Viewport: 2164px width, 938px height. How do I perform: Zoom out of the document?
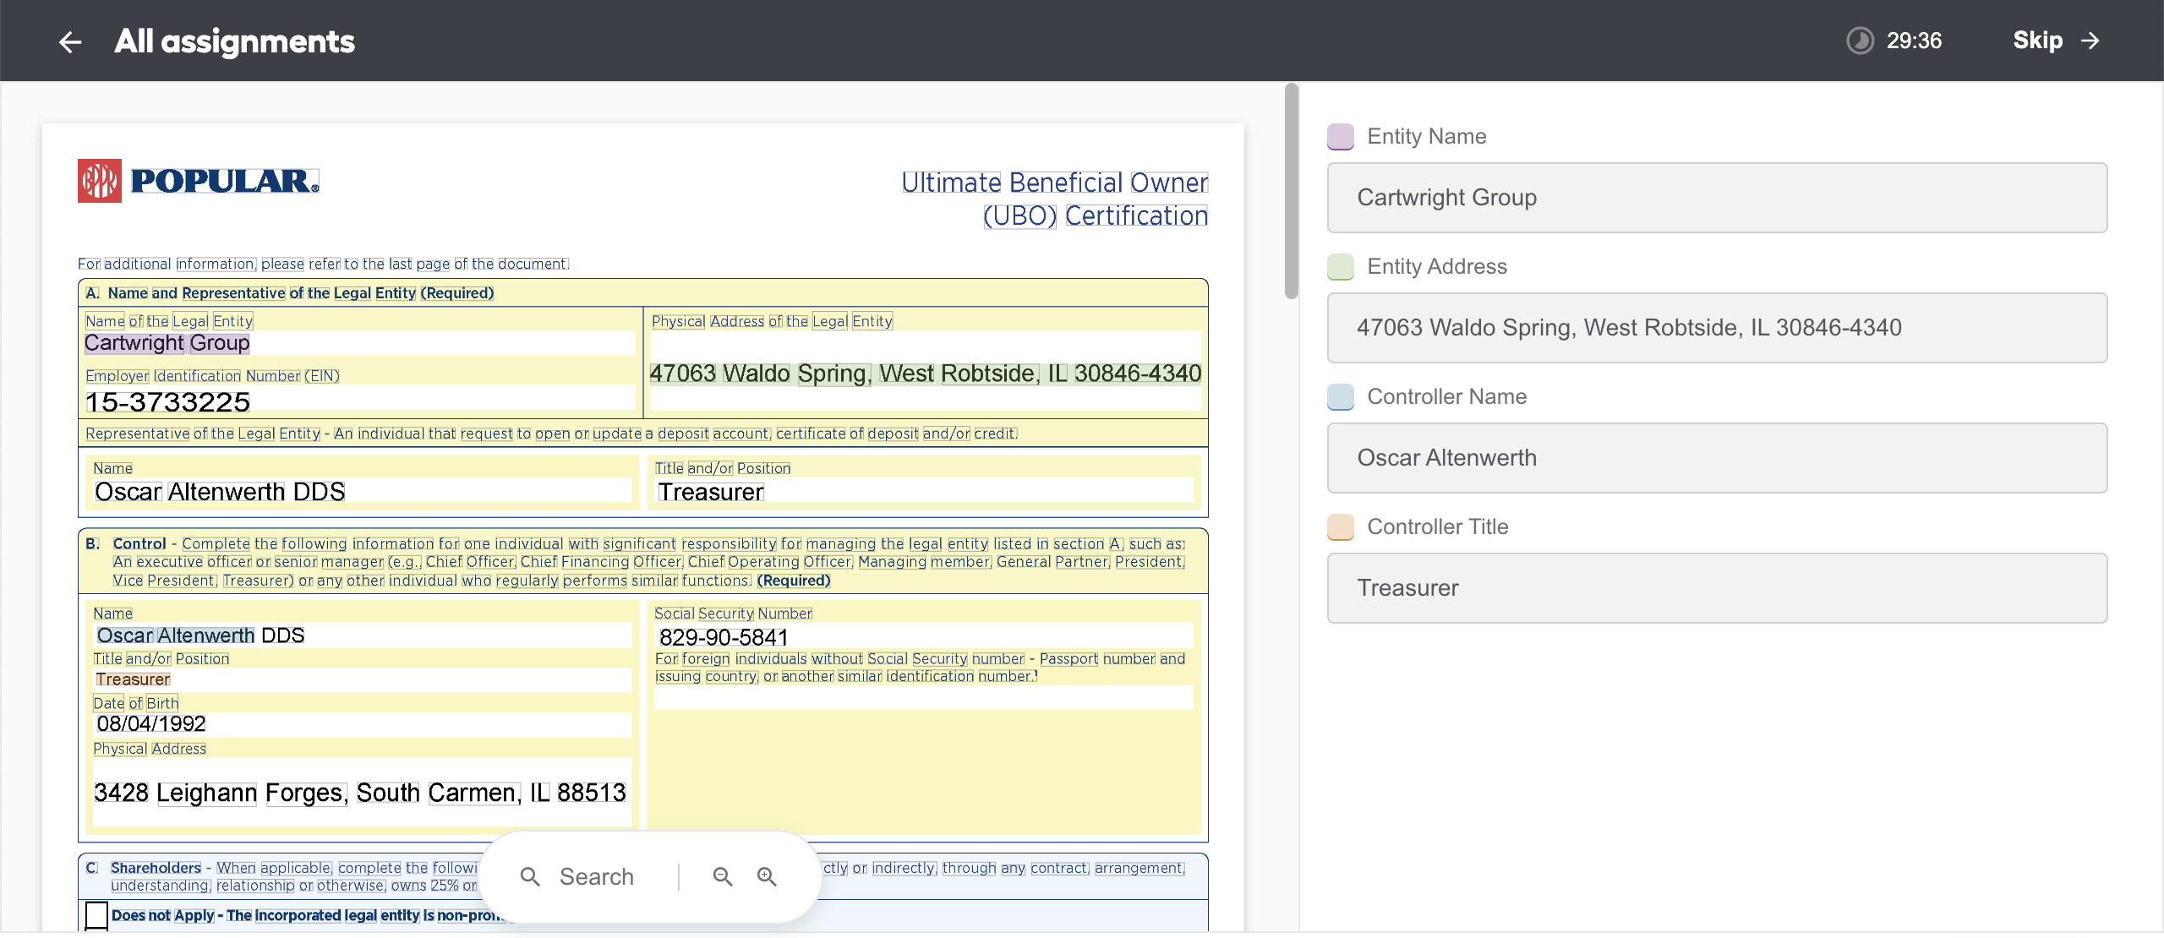coord(723,876)
